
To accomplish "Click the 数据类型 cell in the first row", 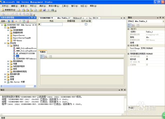I will tap(71, 24).
